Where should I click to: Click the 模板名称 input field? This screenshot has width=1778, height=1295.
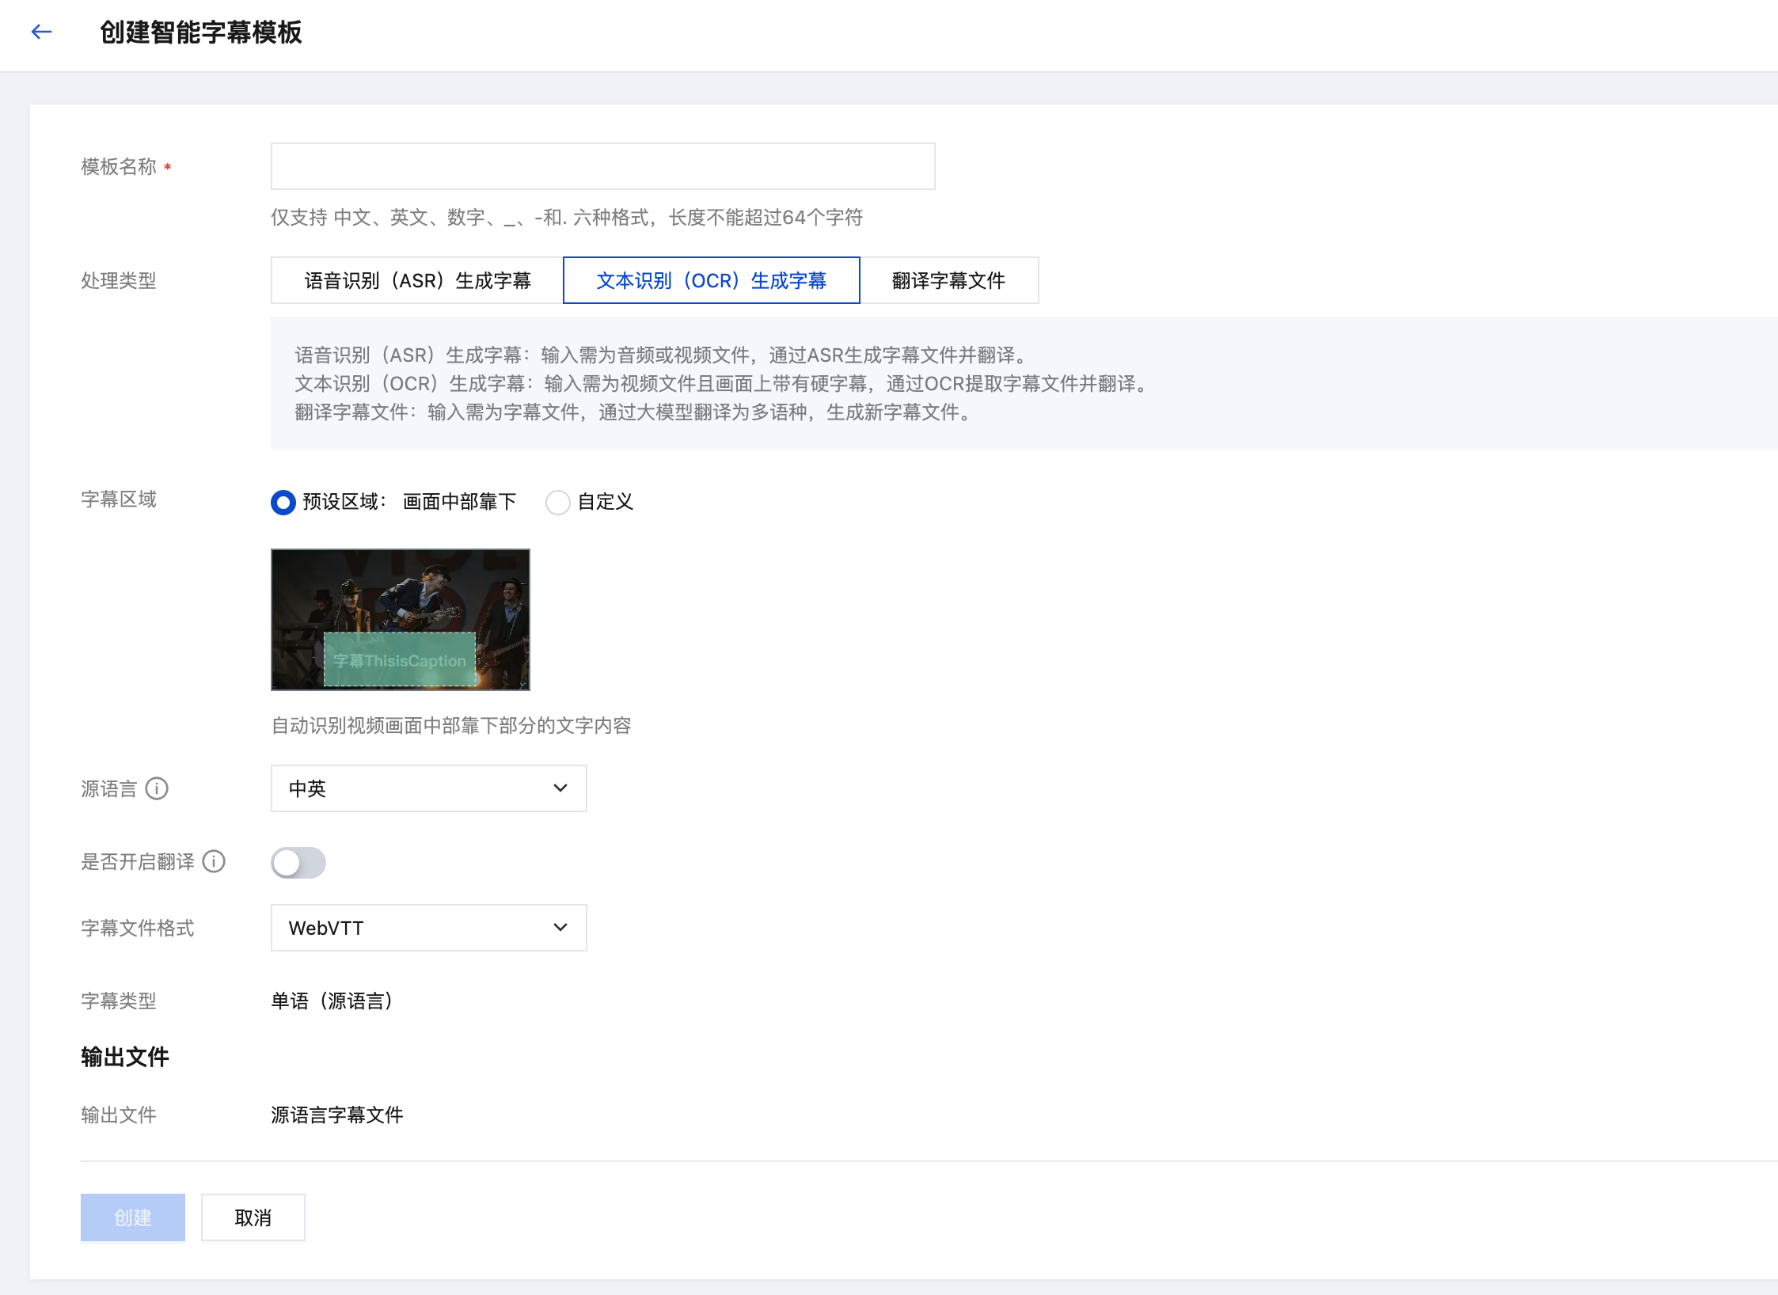(602, 166)
